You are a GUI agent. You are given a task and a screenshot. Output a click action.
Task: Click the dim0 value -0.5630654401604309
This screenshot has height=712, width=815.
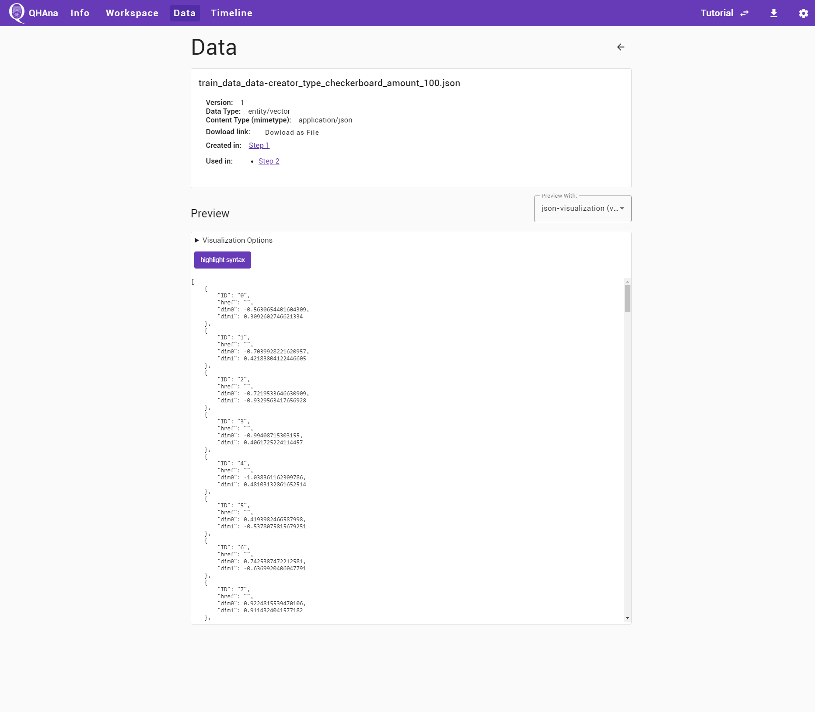[275, 310]
